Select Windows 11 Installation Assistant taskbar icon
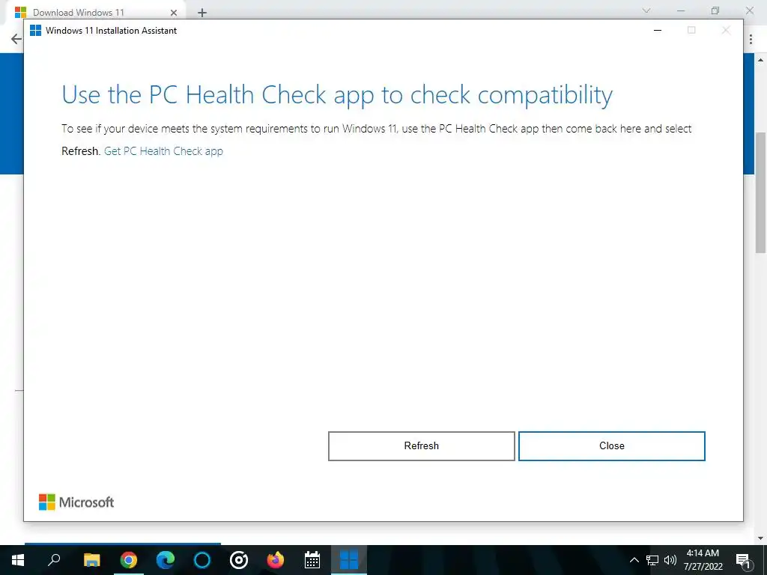The height and width of the screenshot is (575, 767). point(349,560)
